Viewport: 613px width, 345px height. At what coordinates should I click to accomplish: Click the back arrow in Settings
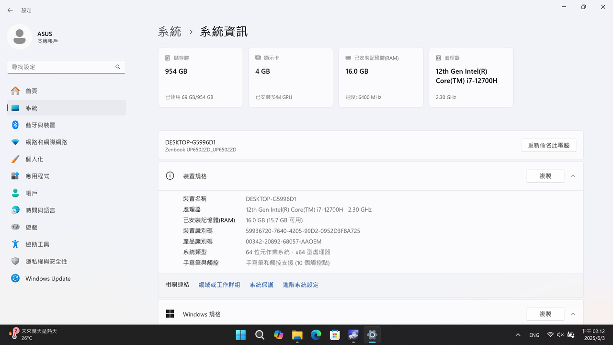[x=10, y=10]
